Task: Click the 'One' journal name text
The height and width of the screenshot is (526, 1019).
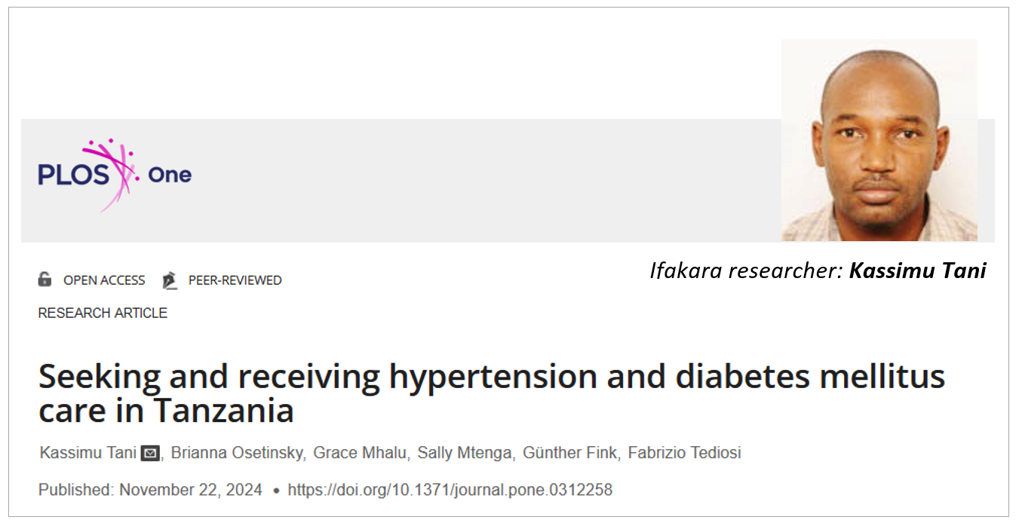Action: click(170, 175)
